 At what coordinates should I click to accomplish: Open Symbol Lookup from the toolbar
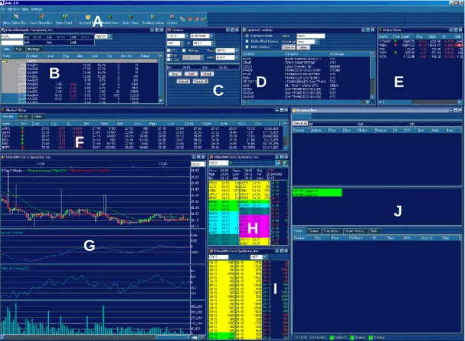(x=153, y=19)
